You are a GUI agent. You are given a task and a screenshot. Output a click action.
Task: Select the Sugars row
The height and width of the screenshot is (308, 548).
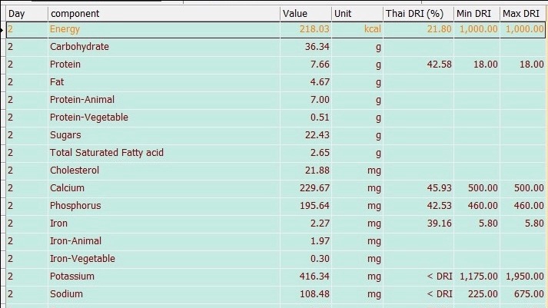(276, 135)
